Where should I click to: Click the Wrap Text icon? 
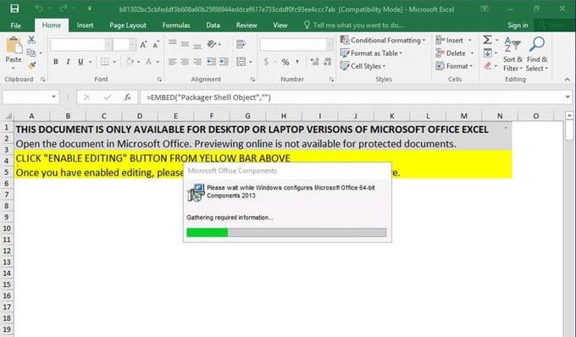pos(241,44)
